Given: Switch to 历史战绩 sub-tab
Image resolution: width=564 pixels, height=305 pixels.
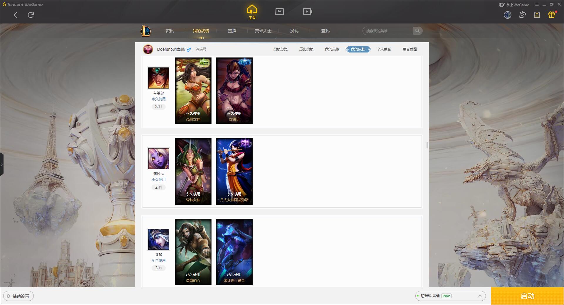Looking at the screenshot, I should [306, 49].
